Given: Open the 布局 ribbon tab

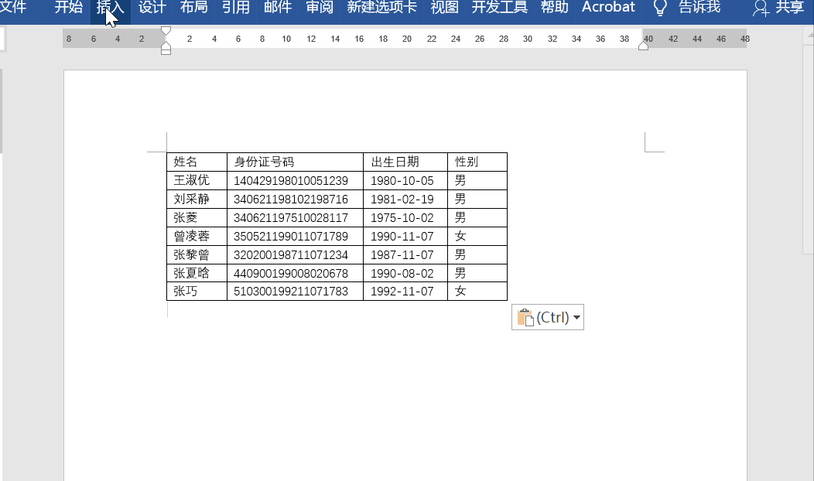Looking at the screenshot, I should (x=193, y=7).
